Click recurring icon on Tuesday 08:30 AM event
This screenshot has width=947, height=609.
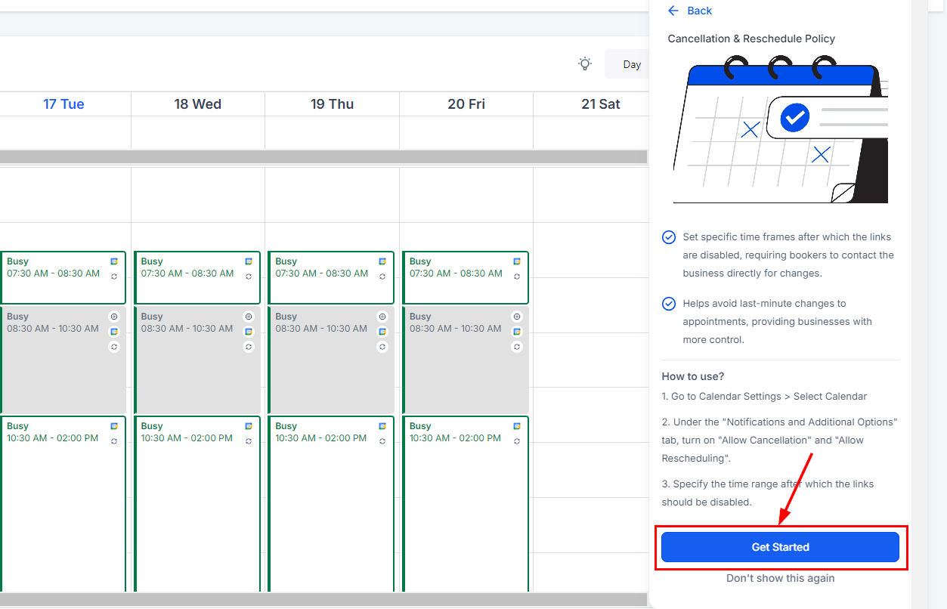click(114, 347)
